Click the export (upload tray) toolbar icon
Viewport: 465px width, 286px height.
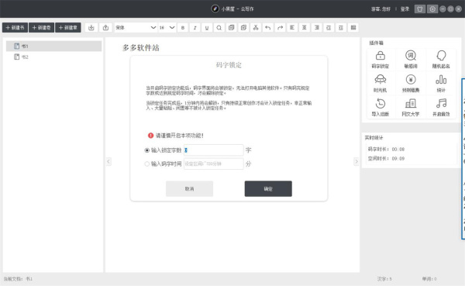coord(105,28)
